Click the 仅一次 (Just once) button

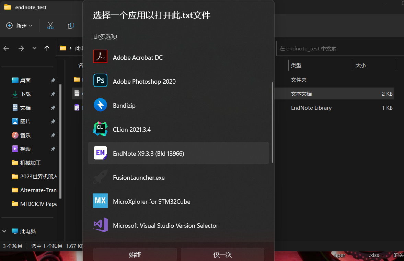(223, 254)
